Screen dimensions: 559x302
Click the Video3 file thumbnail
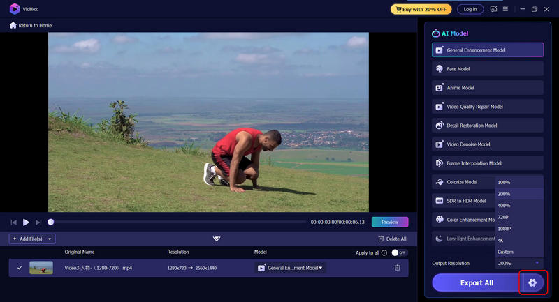coord(41,268)
